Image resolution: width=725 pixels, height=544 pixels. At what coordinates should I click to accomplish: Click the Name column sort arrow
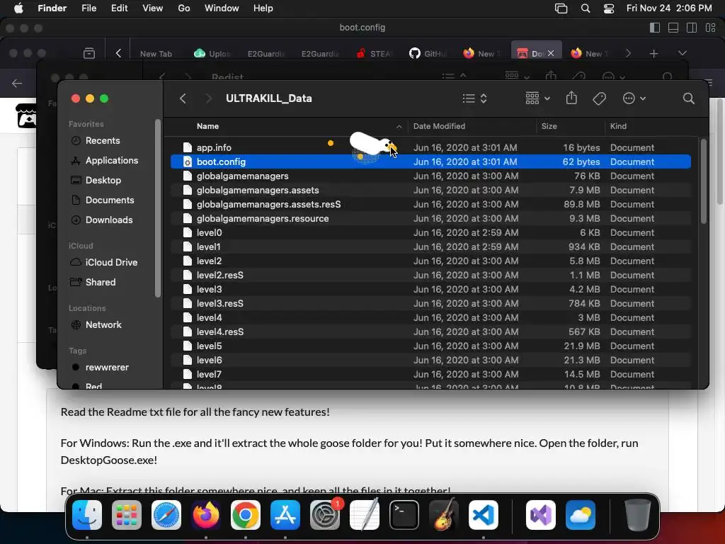point(399,126)
